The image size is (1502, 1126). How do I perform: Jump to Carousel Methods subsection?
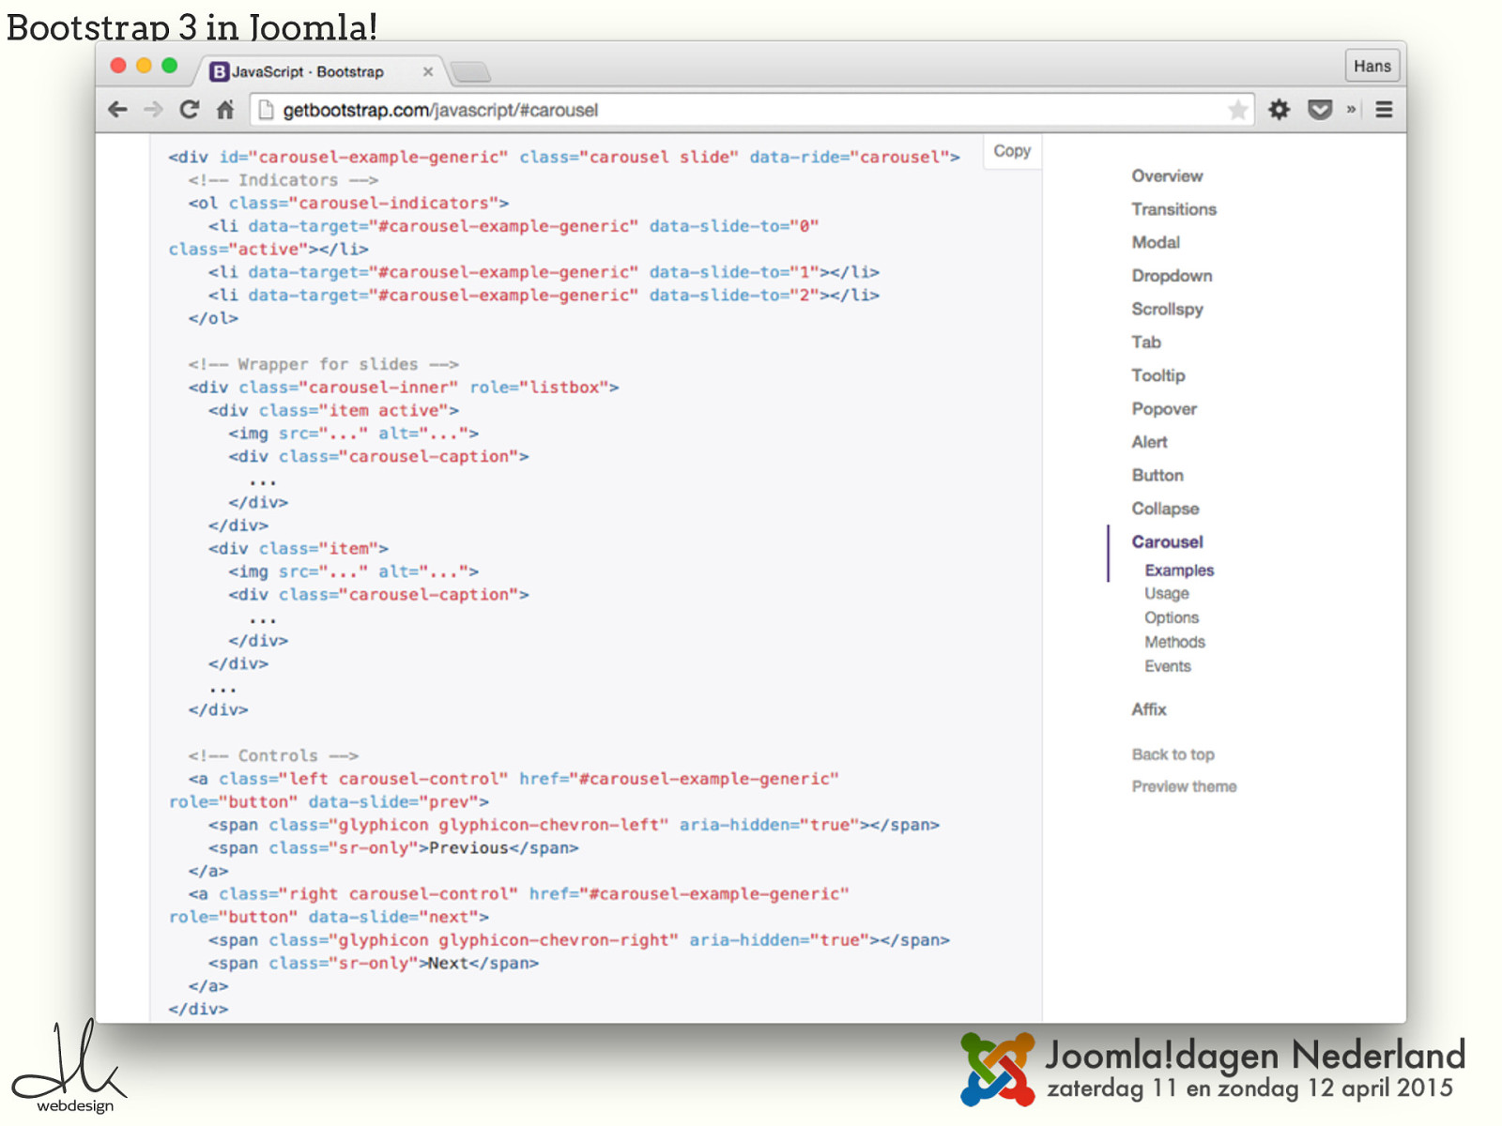[x=1174, y=643]
